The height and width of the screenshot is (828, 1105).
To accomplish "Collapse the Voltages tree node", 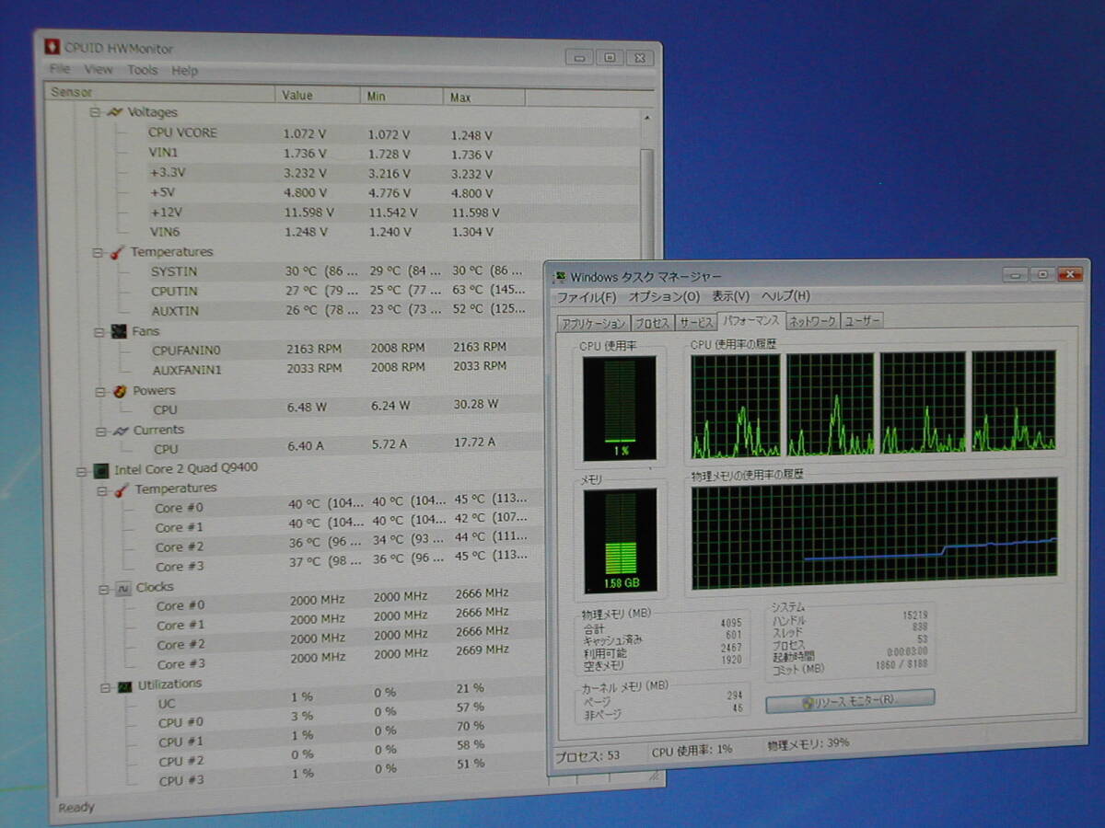I will coord(94,112).
